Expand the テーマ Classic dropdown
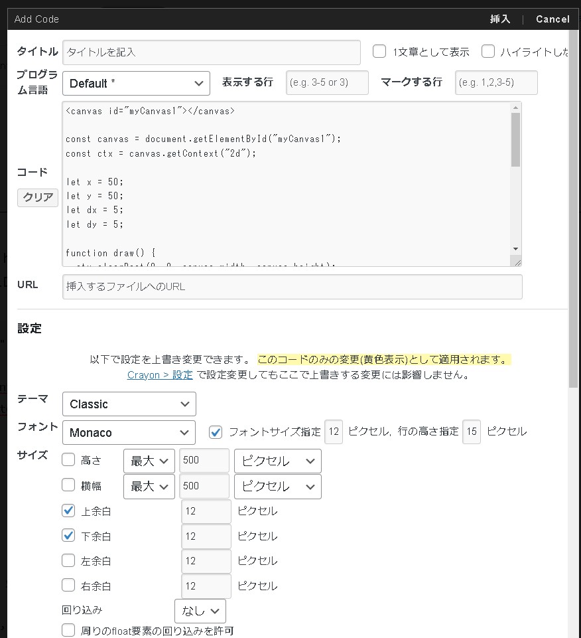This screenshot has height=638, width=581. tap(129, 404)
